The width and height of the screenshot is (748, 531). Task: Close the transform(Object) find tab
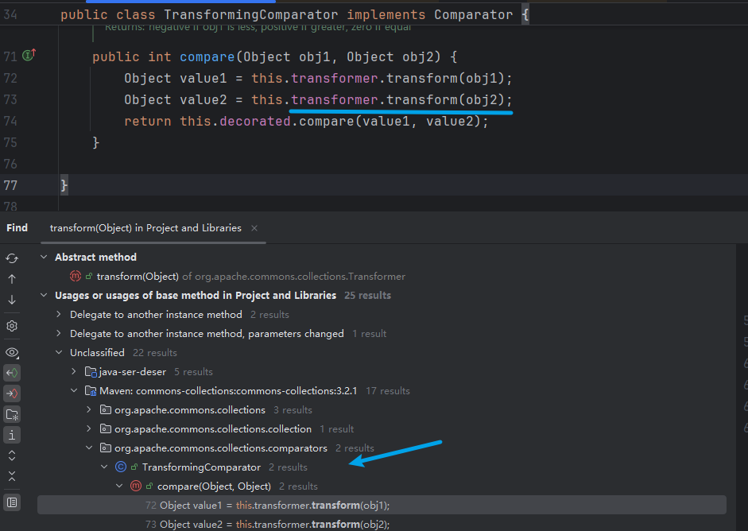pos(254,228)
